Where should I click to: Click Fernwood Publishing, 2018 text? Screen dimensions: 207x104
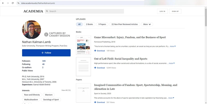pyautogui.click(x=105, y=42)
